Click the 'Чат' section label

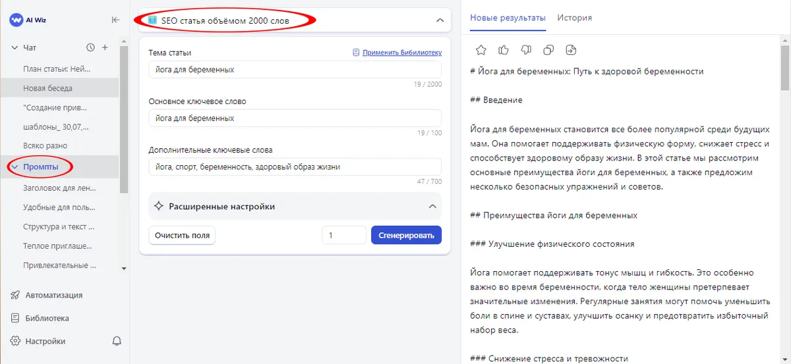(30, 47)
